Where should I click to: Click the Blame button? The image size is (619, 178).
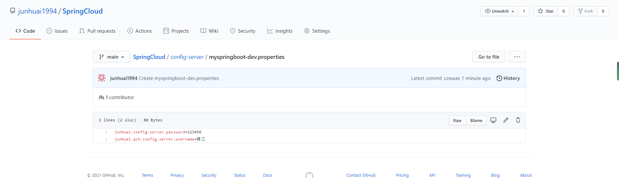coord(476,120)
